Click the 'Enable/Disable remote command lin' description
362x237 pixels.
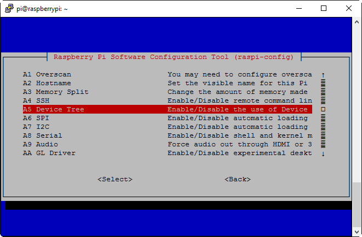tap(240, 101)
